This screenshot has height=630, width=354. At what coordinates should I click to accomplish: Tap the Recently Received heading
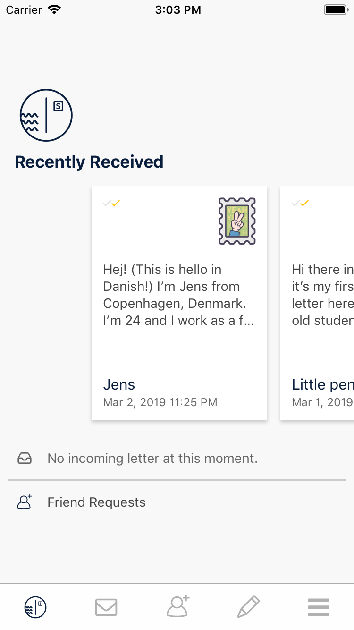[89, 162]
